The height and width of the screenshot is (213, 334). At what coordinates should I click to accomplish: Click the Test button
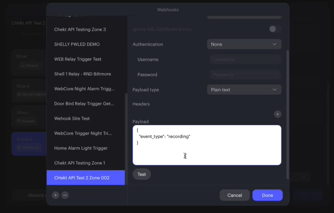pos(142,174)
